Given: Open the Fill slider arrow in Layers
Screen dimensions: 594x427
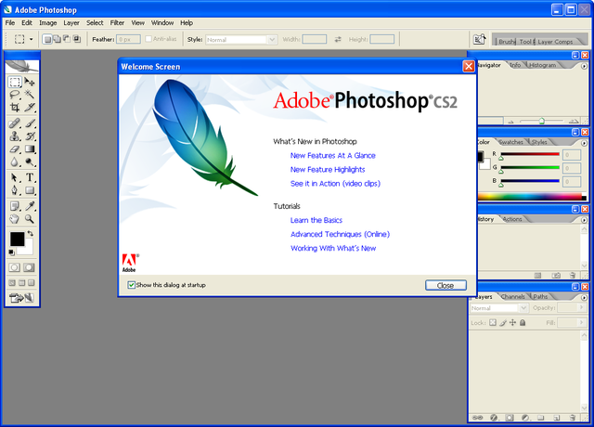Looking at the screenshot, I should coord(582,322).
